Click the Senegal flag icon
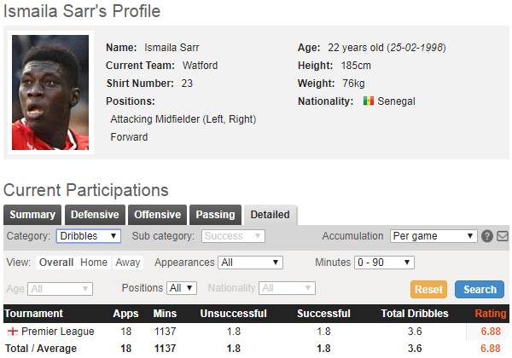 tap(368, 101)
